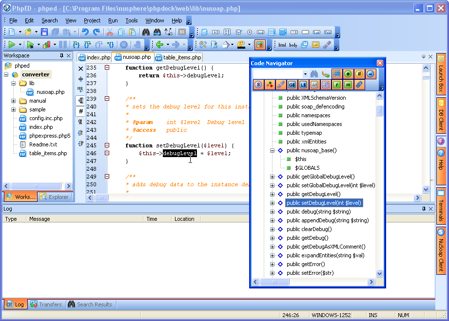Viewport: 449px width, 321px height.
Task: Insert a hidden field with the 'hid' icon
Action: (x=261, y=32)
